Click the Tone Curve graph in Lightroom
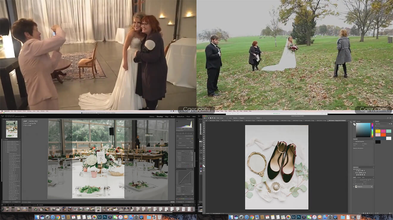Screen dimensions: 393x220 coord(185,177)
